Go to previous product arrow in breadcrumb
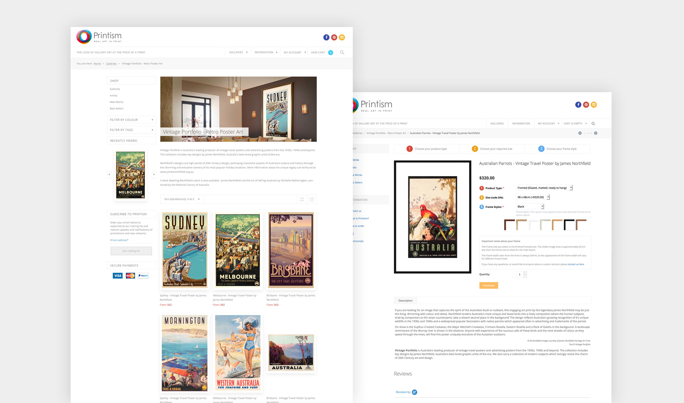Image resolution: width=684 pixels, height=403 pixels. 580,133
